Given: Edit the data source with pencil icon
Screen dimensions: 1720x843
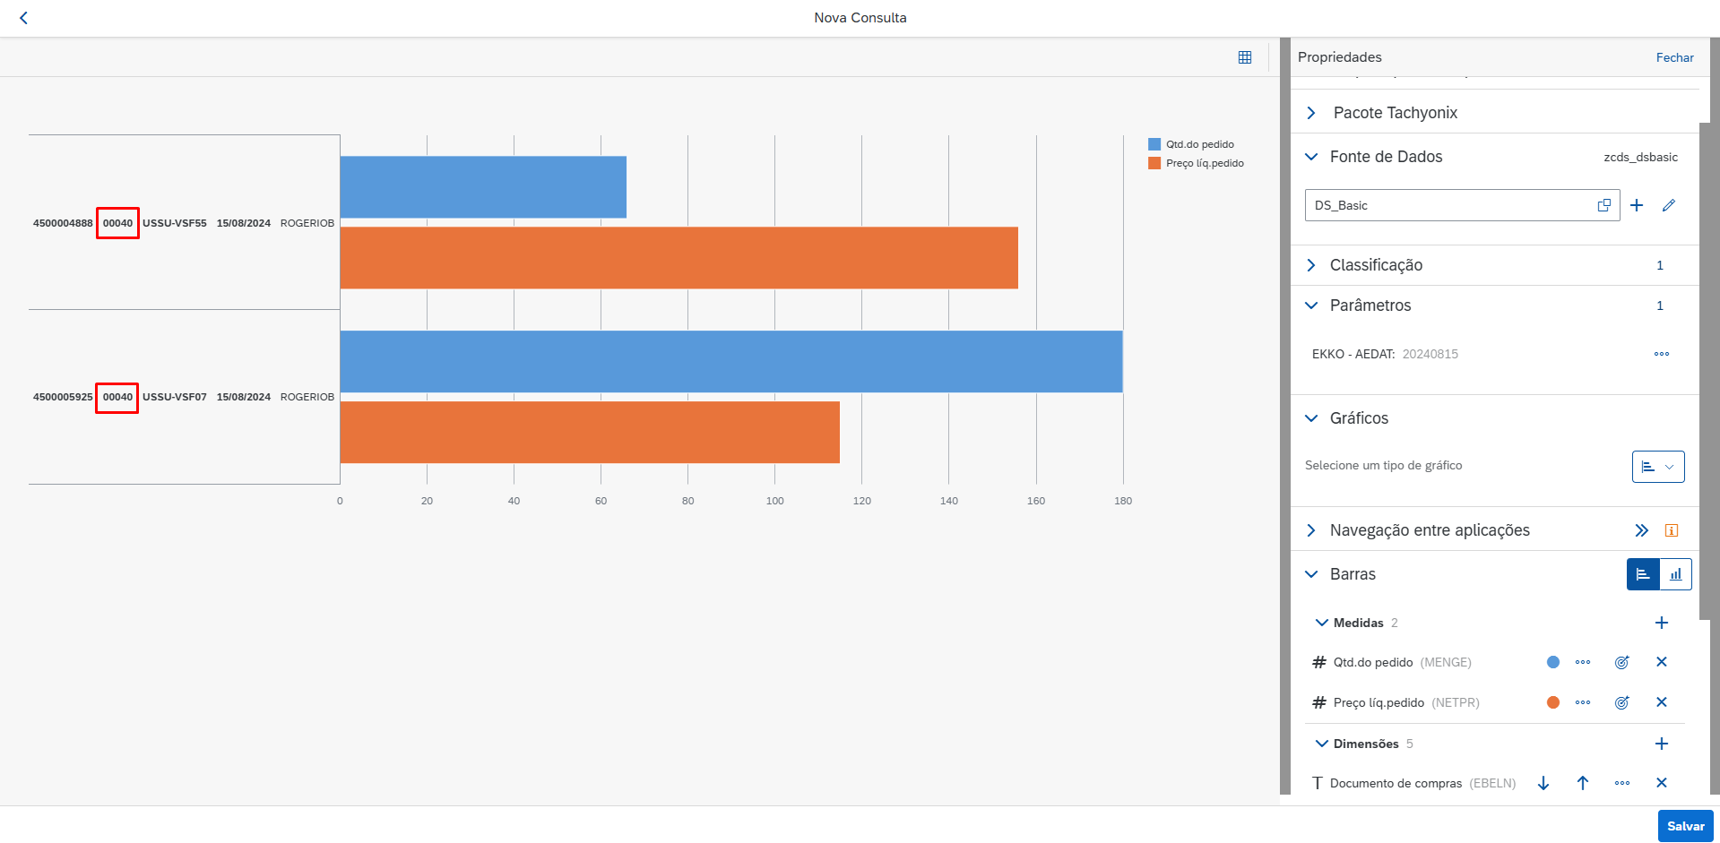Looking at the screenshot, I should click(x=1668, y=205).
